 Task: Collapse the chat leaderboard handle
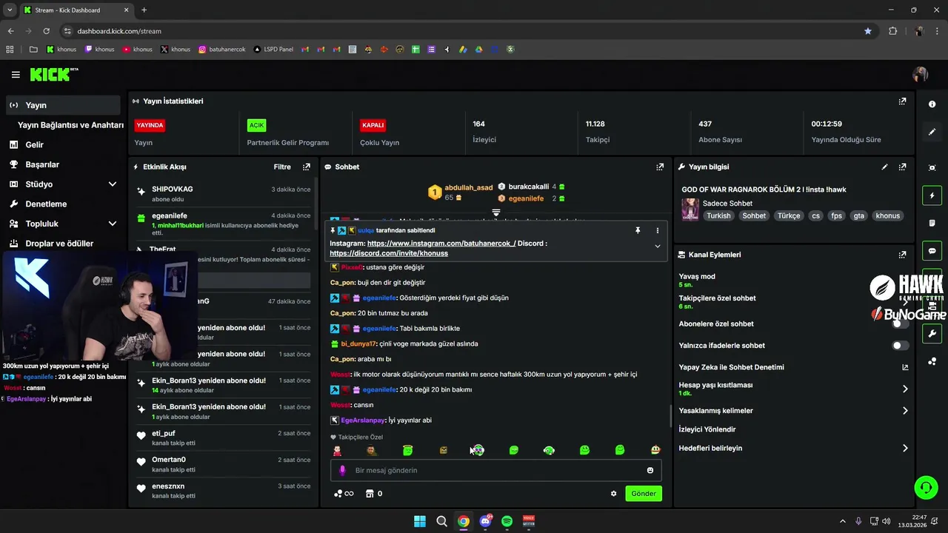(x=496, y=212)
